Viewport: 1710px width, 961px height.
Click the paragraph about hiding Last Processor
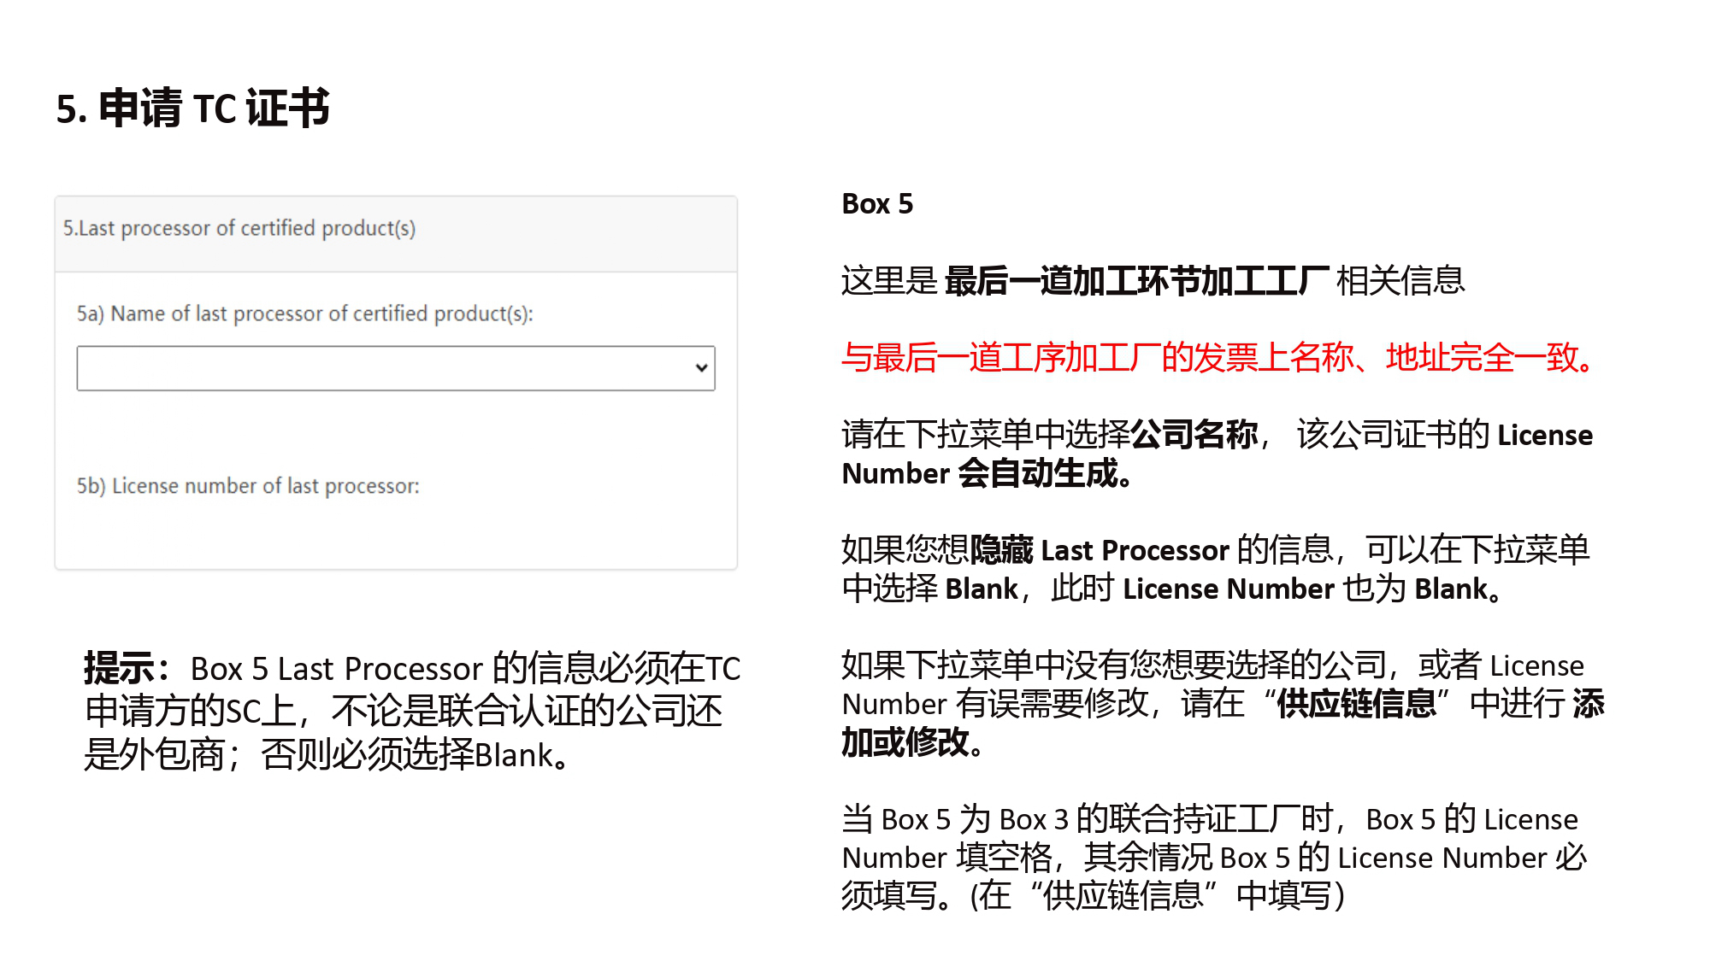coord(1216,569)
